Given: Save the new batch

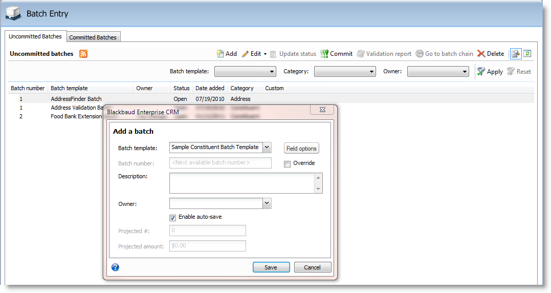Looking at the screenshot, I should point(271,267).
